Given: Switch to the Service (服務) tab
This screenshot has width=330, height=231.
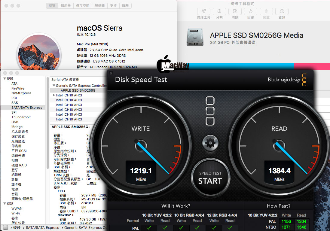Looking at the screenshot, I should pos(125,6).
